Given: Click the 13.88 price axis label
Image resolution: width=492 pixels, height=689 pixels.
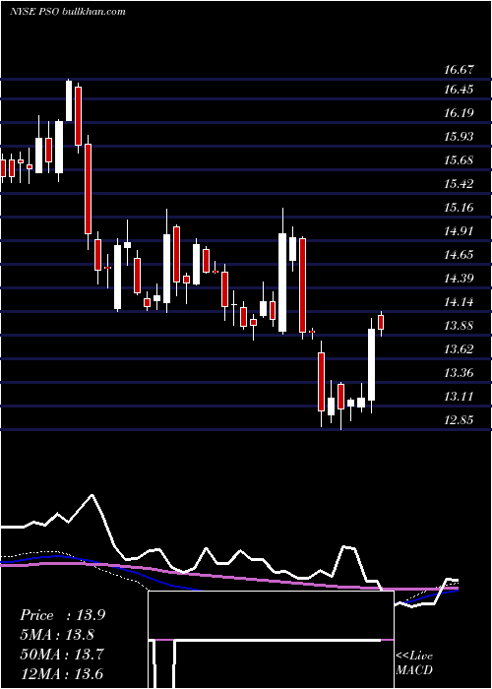Looking at the screenshot, I should point(459,326).
